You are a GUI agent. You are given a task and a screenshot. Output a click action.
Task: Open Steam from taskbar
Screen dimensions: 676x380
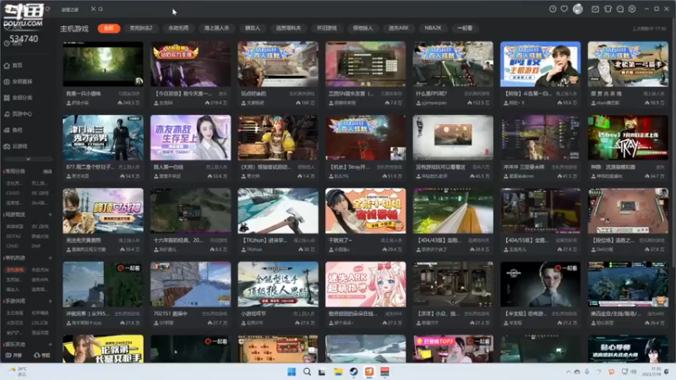353,372
